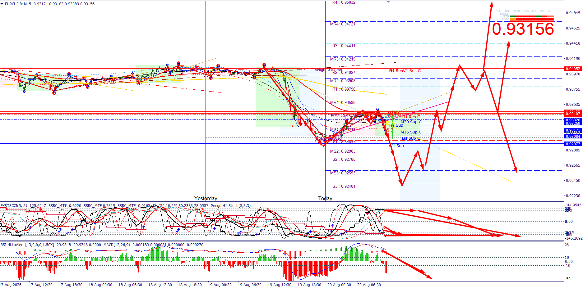Click the red 0.94052 price tag on axis
Viewport: 583px width, 288px height.
click(x=573, y=69)
